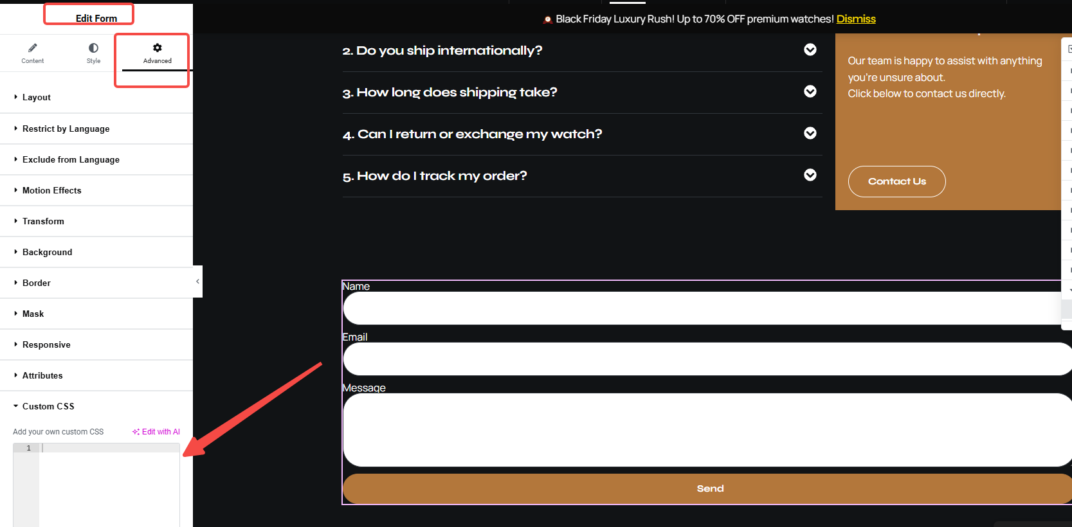Collapse the editor panel with side arrow

pos(197,281)
